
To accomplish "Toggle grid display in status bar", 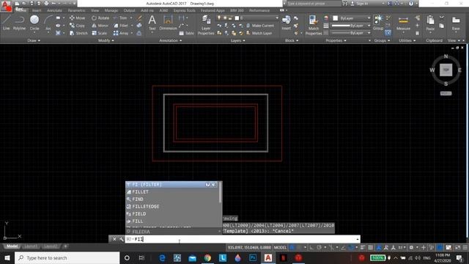I will 292,248.
